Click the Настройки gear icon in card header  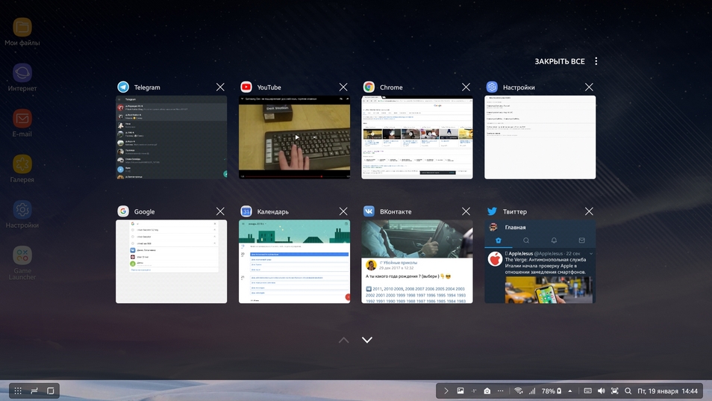coord(492,87)
